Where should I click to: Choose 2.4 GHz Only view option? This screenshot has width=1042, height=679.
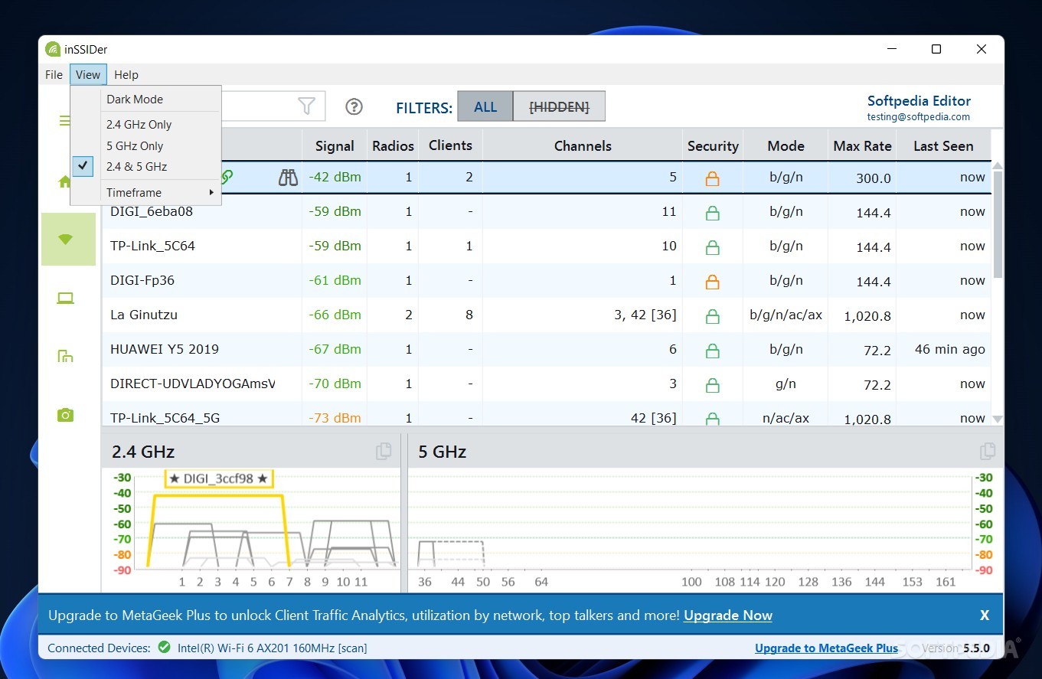[x=145, y=124]
